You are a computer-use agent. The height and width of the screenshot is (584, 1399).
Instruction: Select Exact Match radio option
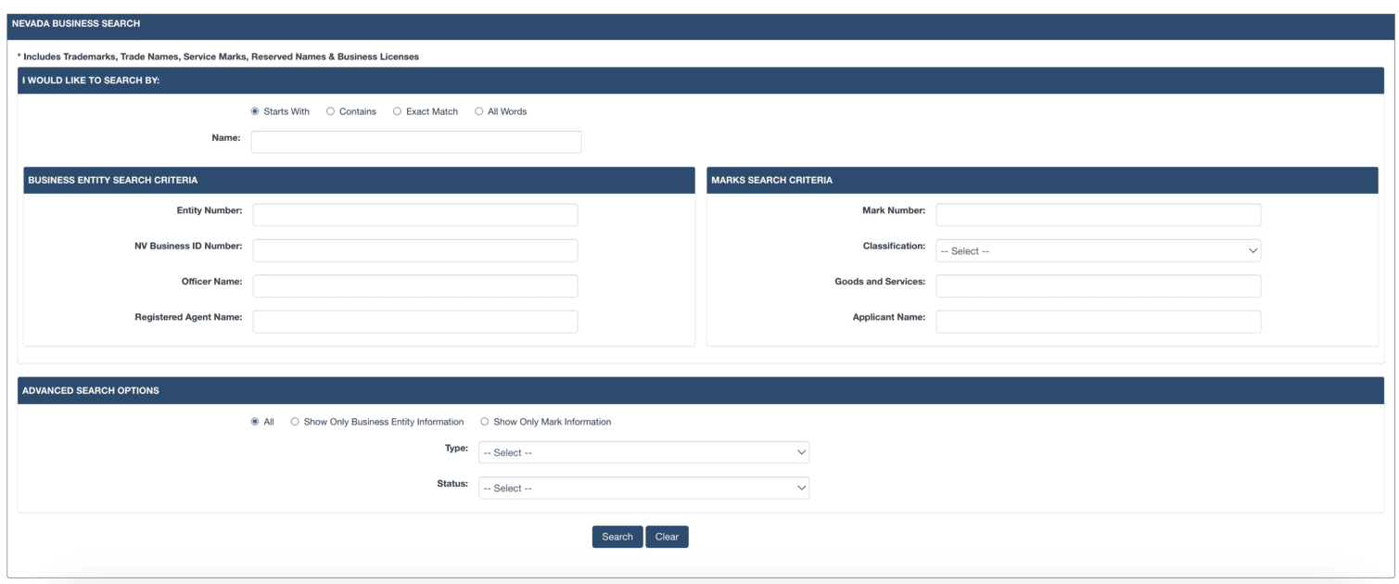point(397,111)
